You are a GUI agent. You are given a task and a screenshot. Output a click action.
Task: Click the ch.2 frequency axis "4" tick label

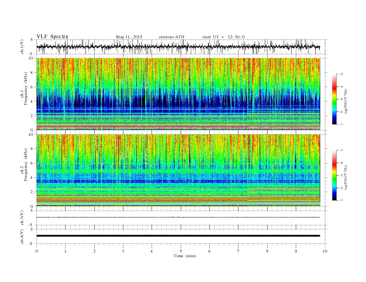pos(32,177)
